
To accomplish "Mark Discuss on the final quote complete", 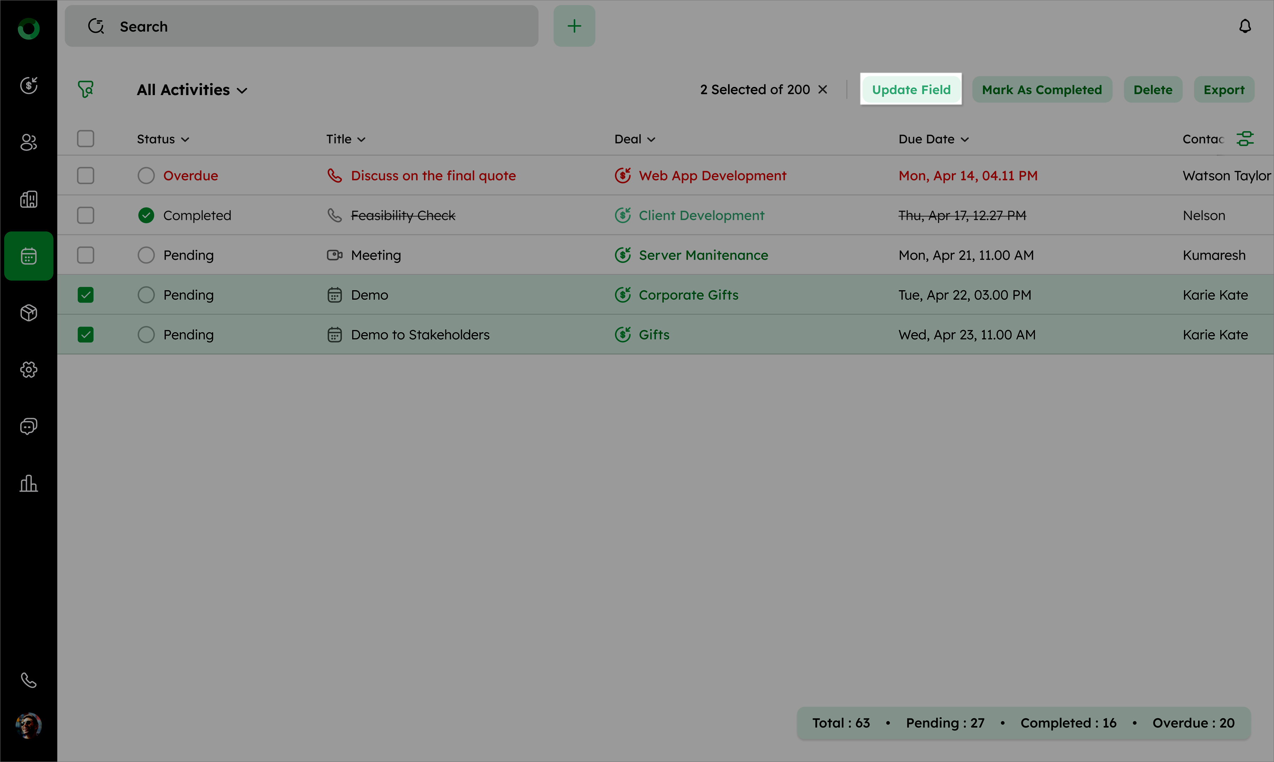I will (146, 176).
